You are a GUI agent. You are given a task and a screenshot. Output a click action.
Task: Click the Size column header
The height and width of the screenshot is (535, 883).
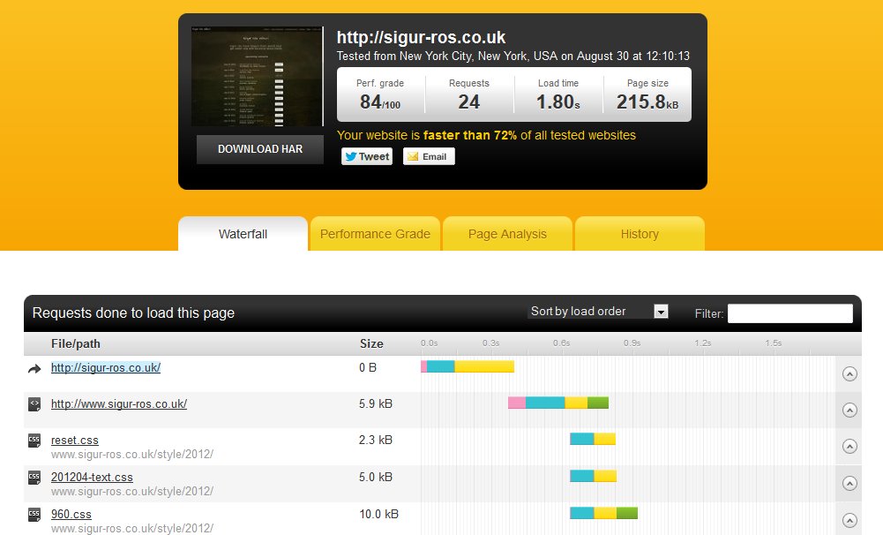(x=371, y=344)
